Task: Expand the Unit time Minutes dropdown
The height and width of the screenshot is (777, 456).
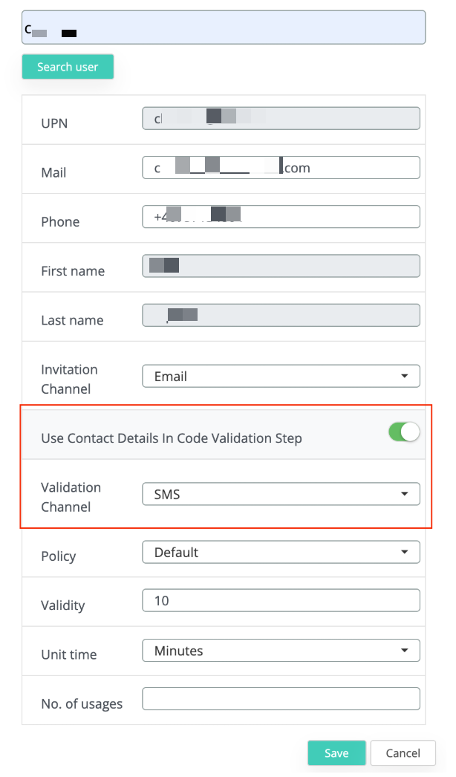Action: click(x=281, y=651)
